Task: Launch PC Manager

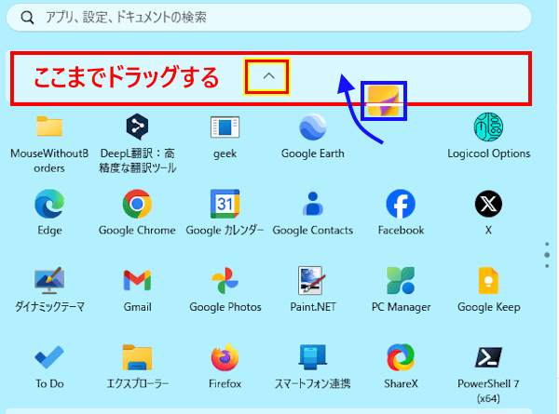Action: 401,281
